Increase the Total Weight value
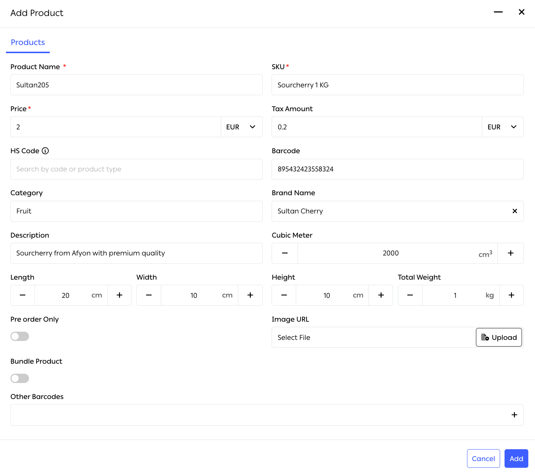The image size is (535, 473). (512, 295)
